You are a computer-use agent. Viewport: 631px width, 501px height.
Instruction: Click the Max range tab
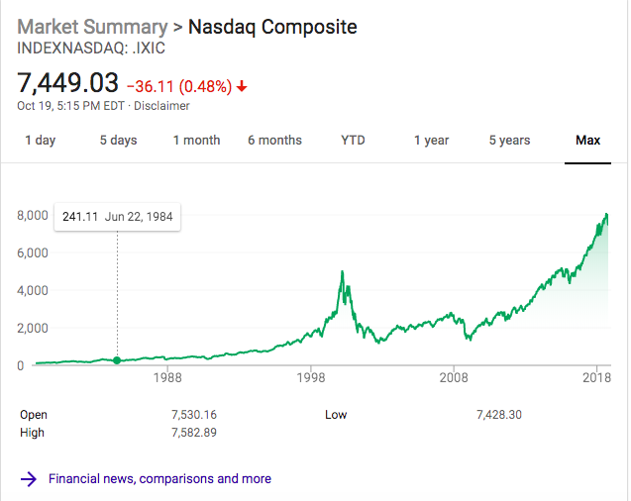pyautogui.click(x=587, y=141)
